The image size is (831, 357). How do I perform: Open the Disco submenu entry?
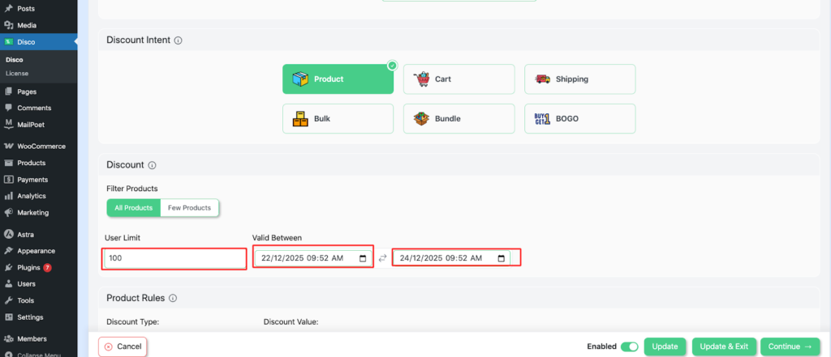coord(15,60)
